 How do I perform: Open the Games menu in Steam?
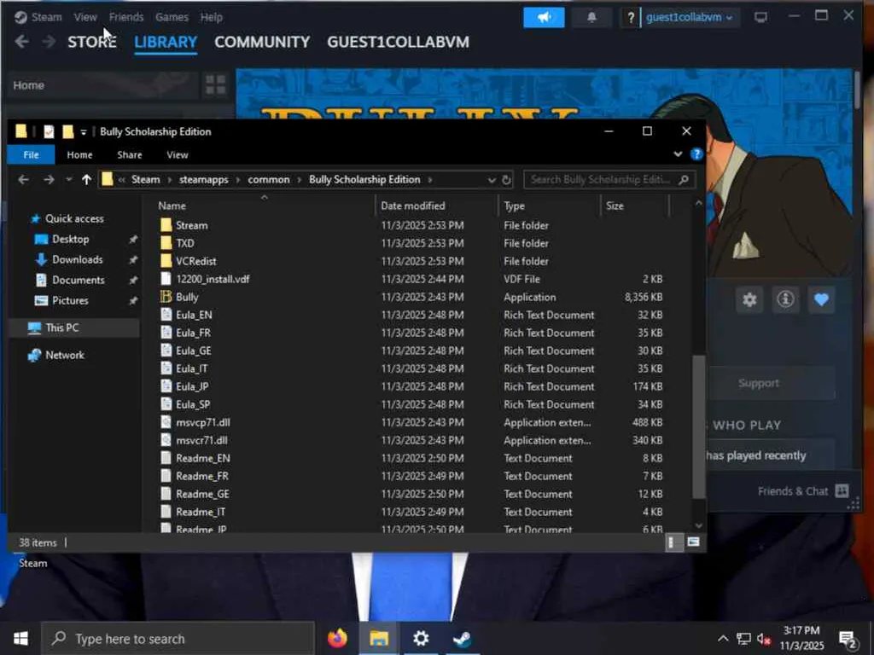point(172,17)
